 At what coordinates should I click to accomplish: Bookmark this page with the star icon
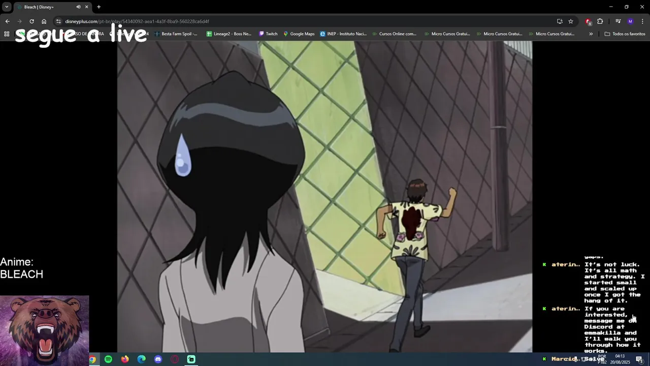(x=571, y=21)
